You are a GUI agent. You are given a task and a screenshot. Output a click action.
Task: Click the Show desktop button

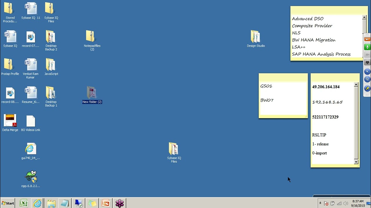(369, 203)
